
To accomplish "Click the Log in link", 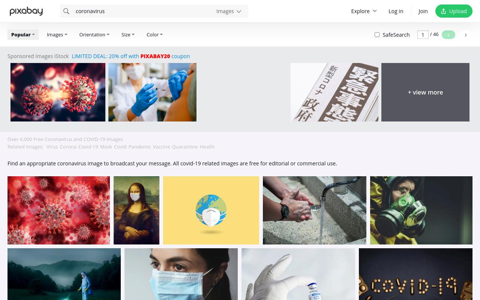I will point(396,11).
